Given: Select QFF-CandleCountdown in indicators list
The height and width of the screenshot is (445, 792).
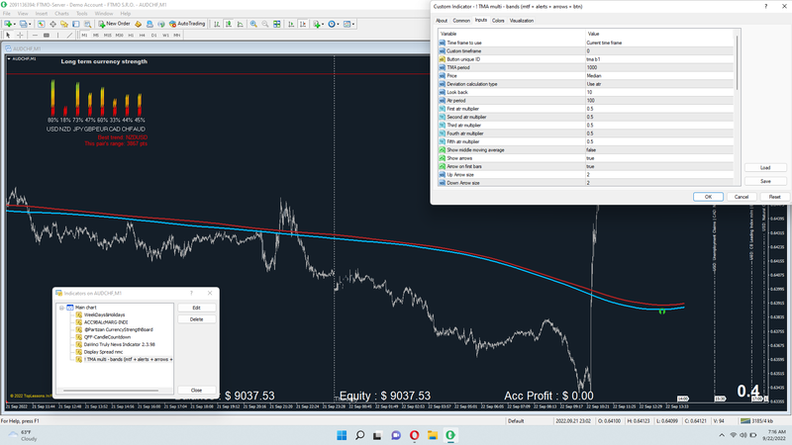Looking at the screenshot, I should click(107, 337).
